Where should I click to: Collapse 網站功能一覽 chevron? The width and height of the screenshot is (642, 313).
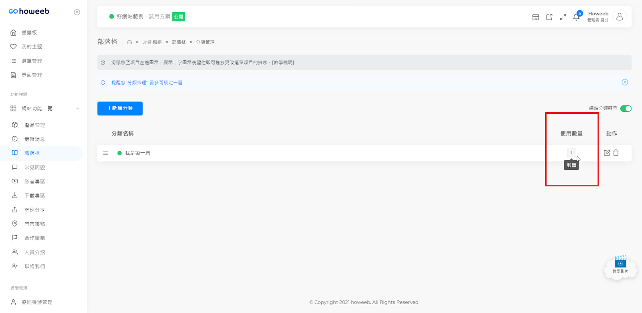[x=77, y=109]
